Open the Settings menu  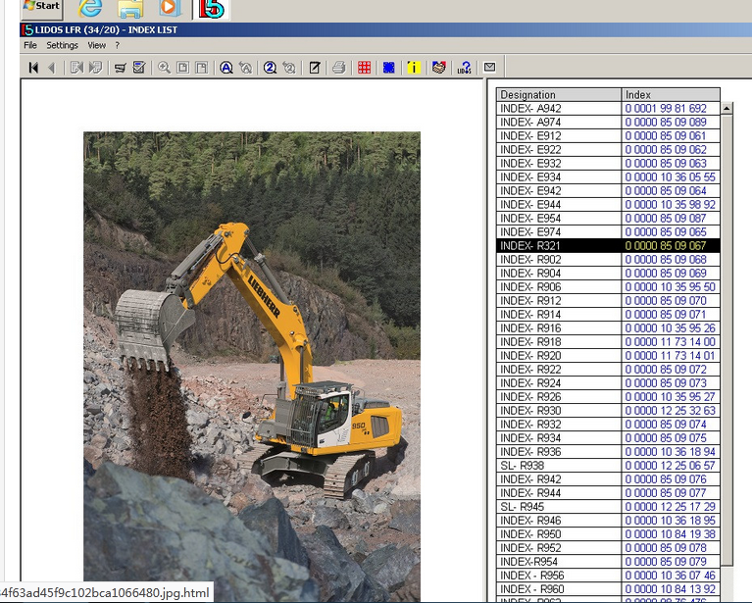pos(63,45)
